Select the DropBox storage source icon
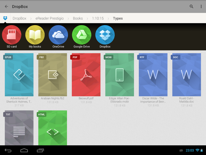Image resolution: width=206 pixels, height=155 pixels. (105, 36)
